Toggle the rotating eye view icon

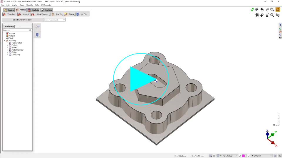tap(278, 15)
